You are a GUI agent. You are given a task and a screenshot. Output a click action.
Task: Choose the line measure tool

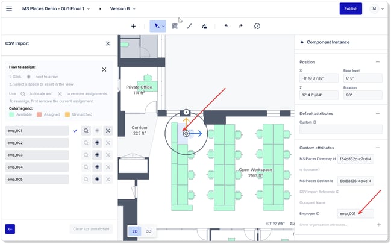point(189,27)
